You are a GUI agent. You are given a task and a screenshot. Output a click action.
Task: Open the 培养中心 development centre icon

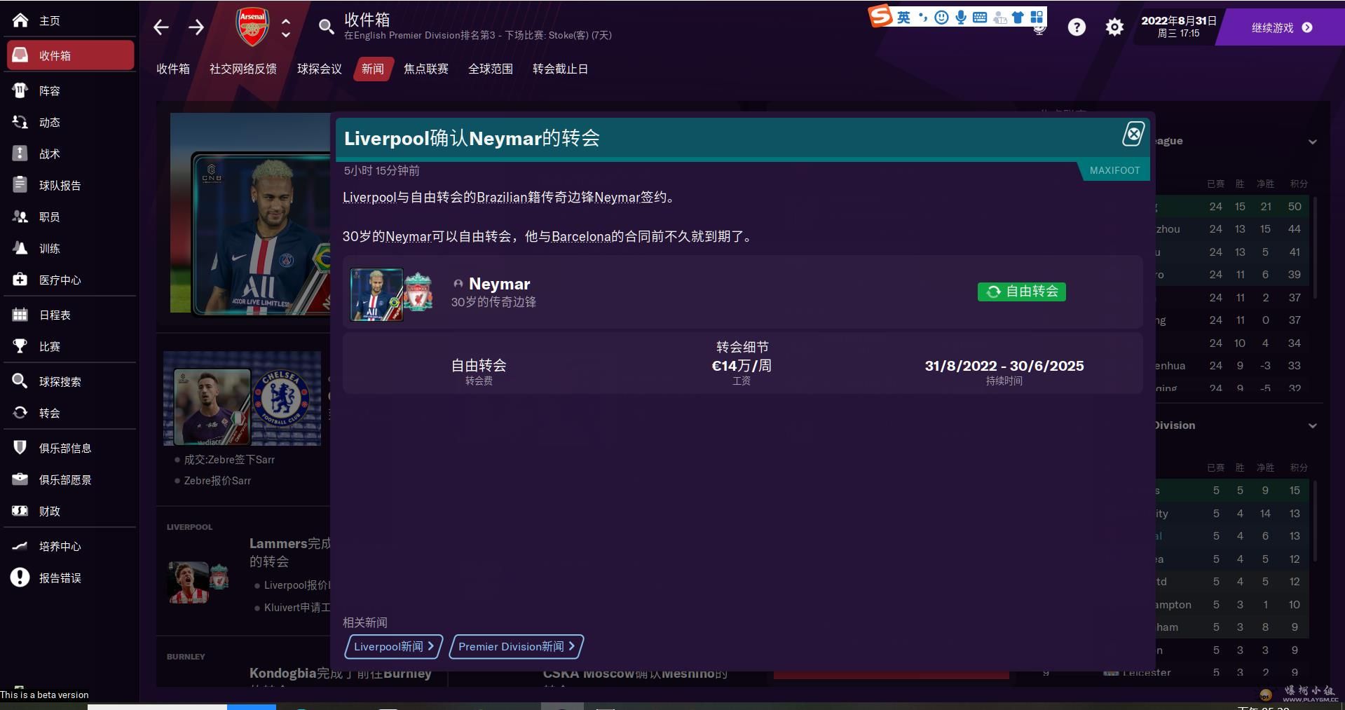pos(20,546)
